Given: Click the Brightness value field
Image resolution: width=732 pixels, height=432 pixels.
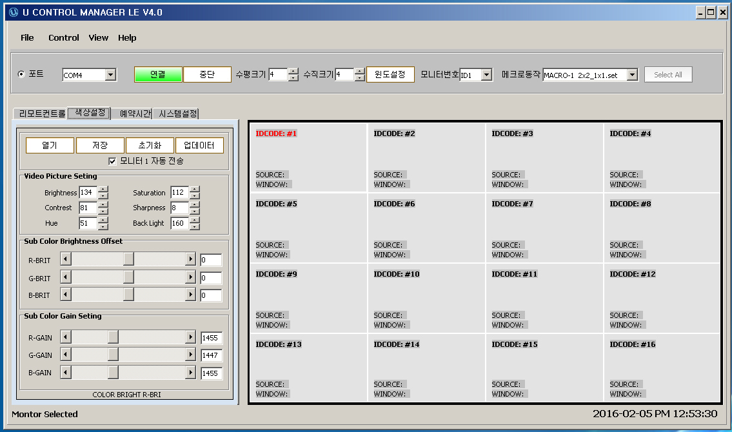Looking at the screenshot, I should pos(88,192).
